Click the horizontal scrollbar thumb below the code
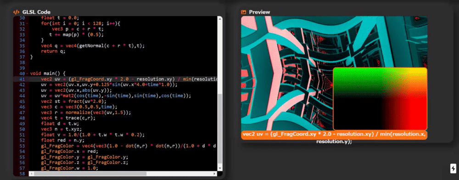Image resolution: width=459 pixels, height=180 pixels. pos(90,174)
